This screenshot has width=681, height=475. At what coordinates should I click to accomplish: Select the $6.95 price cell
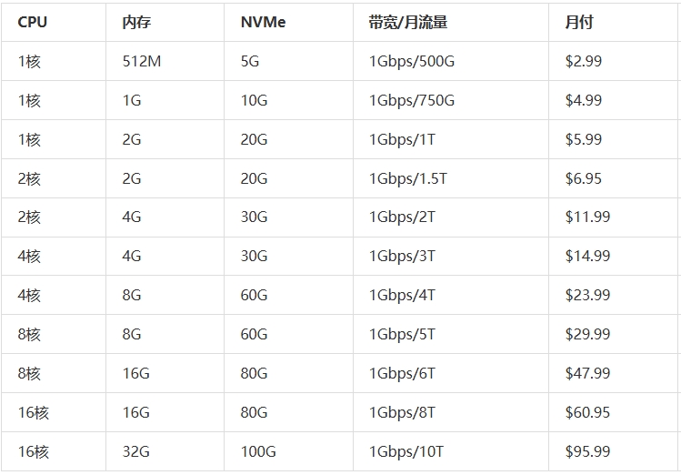click(583, 179)
